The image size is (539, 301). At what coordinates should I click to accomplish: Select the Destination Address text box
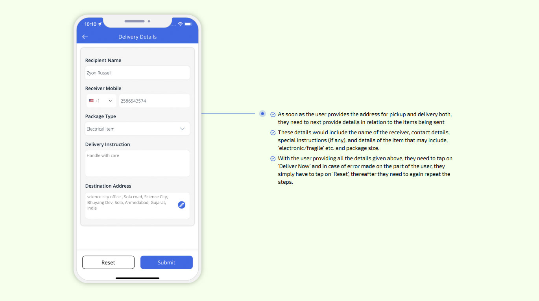[130, 205]
